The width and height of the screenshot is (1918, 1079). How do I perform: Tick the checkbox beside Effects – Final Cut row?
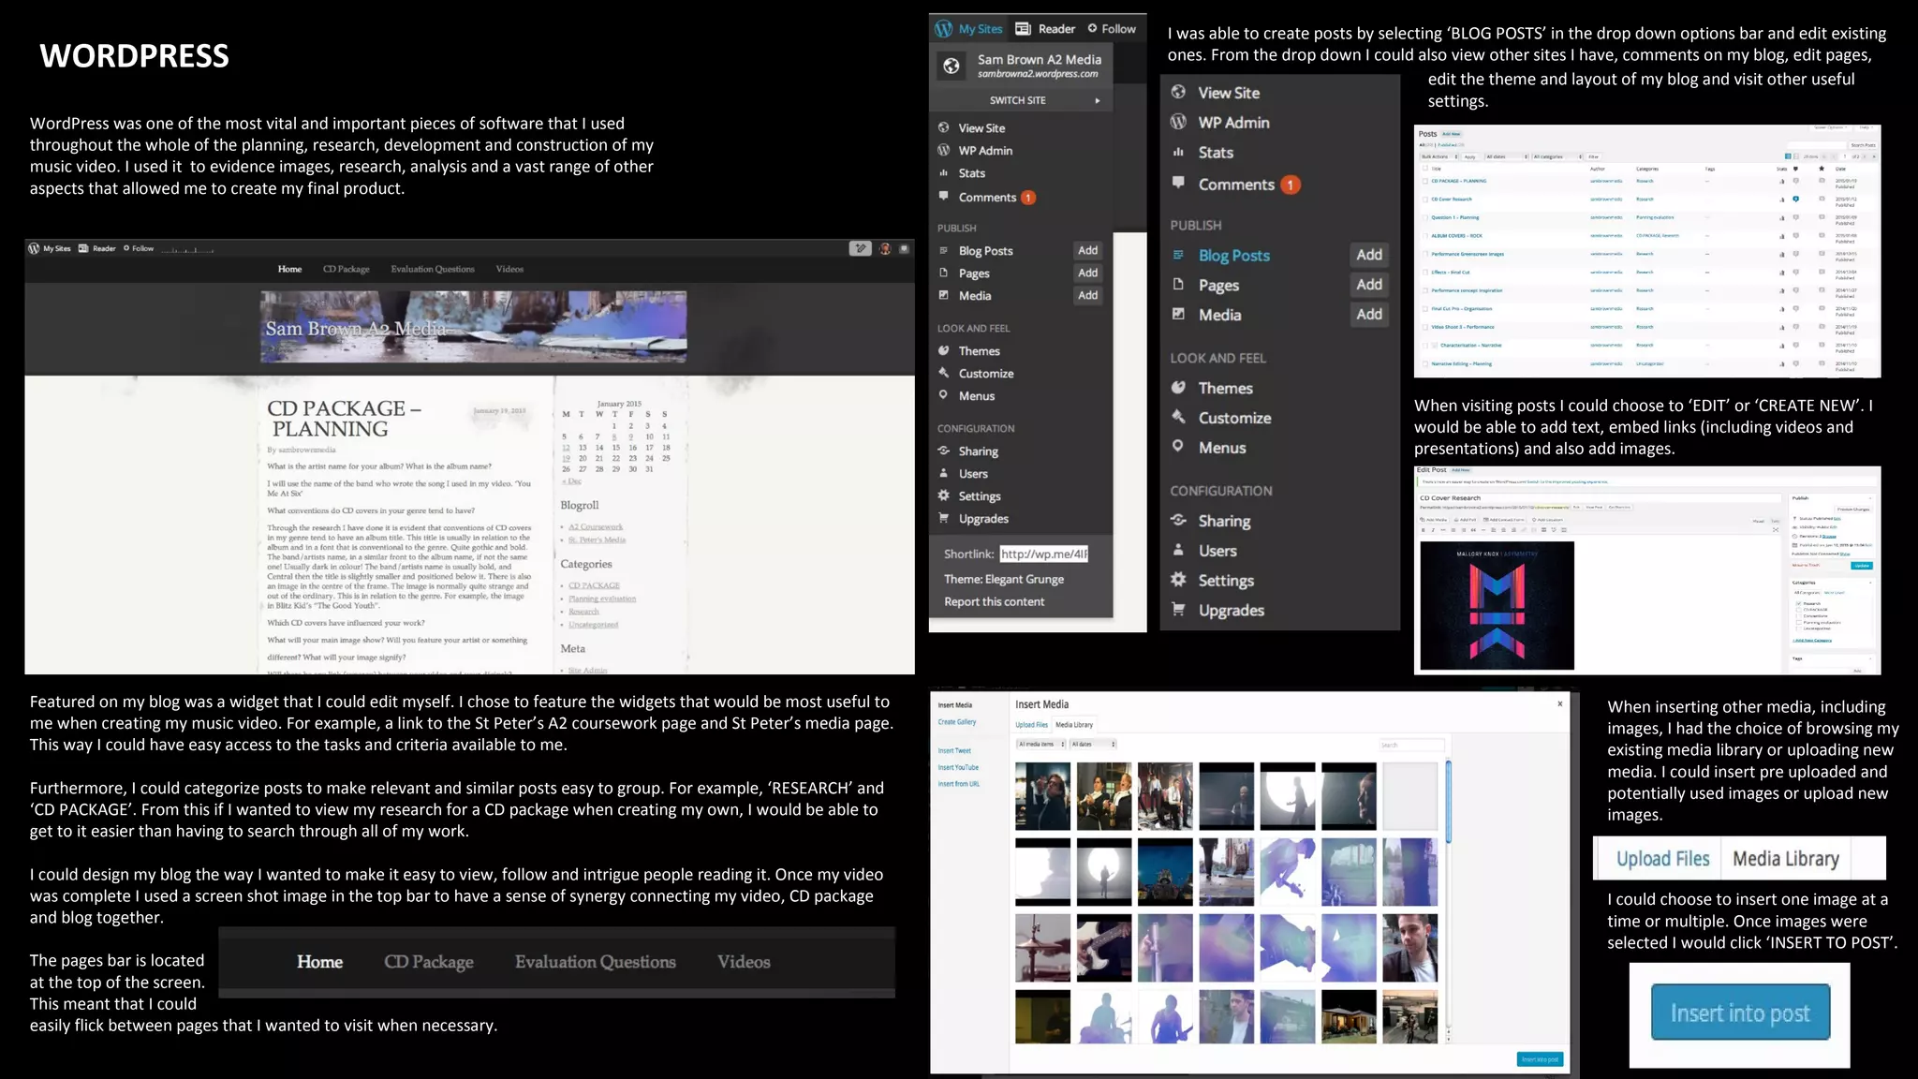(1425, 272)
